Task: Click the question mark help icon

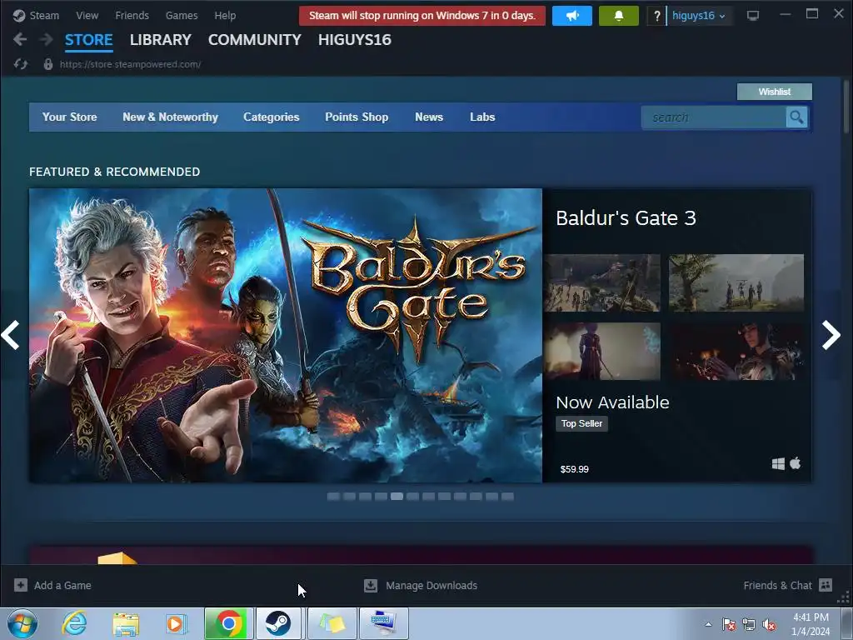Action: point(656,16)
